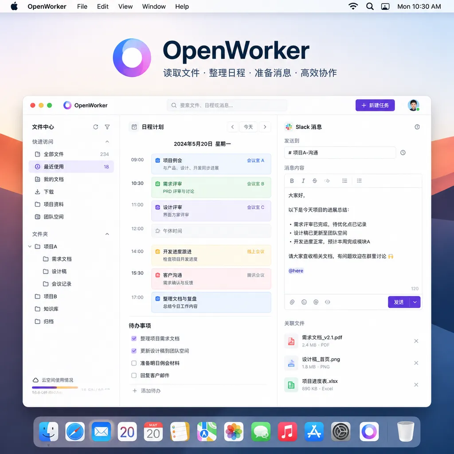Uncheck the 整理项目需求文档 todo
The height and width of the screenshot is (454, 454).
point(134,338)
